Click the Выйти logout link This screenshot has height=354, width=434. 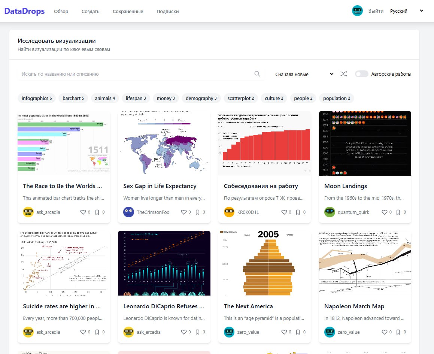(x=376, y=11)
